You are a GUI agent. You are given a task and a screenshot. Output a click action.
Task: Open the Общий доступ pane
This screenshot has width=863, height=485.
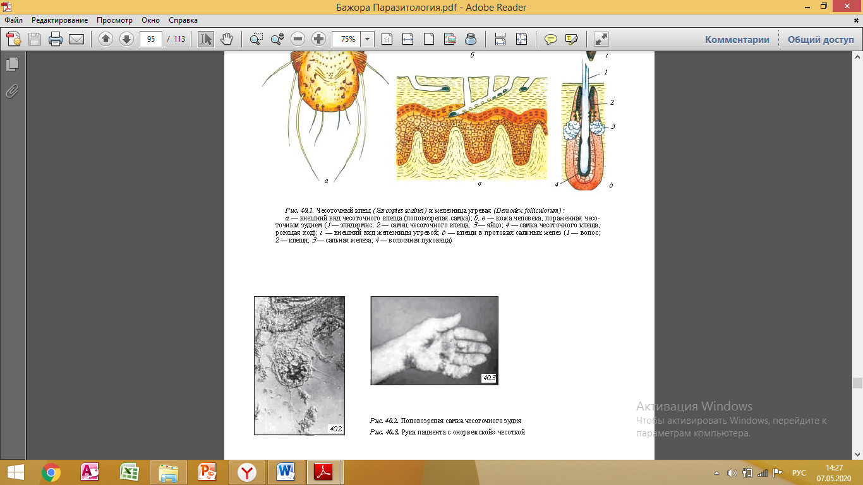tap(820, 39)
